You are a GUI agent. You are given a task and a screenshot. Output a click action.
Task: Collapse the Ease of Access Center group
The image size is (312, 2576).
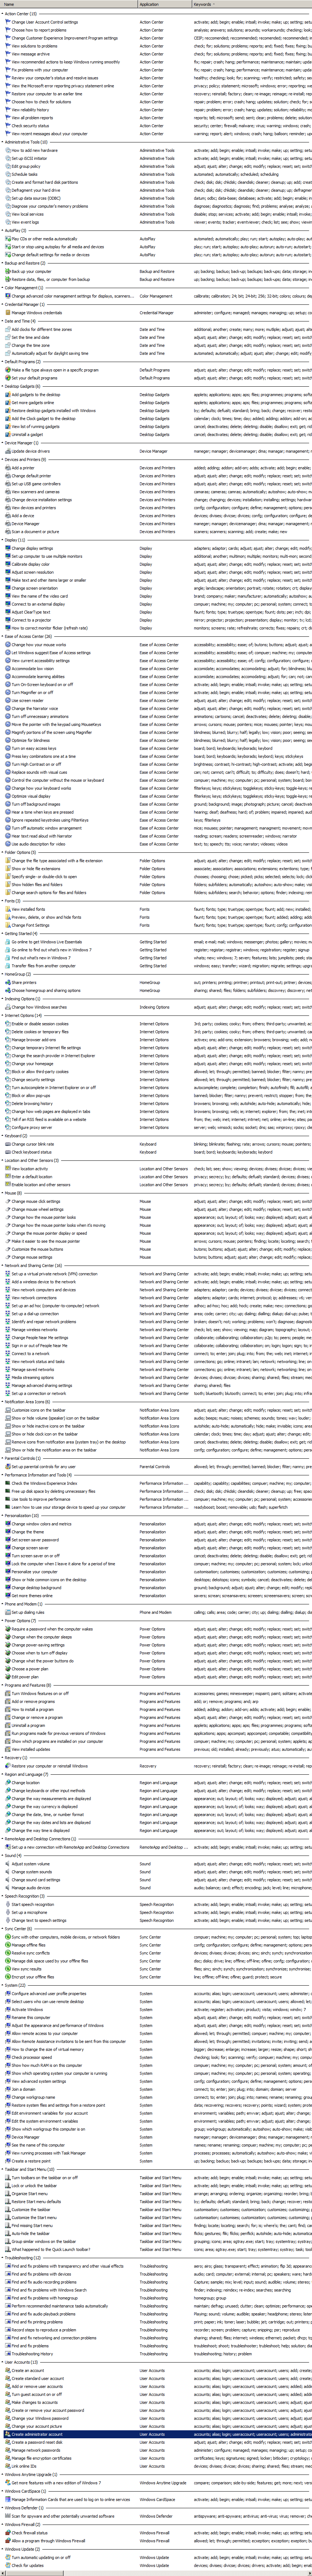[x=3, y=636]
